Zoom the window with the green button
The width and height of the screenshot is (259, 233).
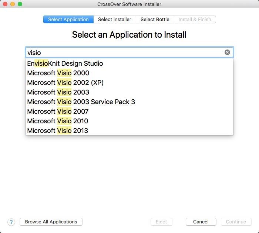pyautogui.click(x=20, y=4)
